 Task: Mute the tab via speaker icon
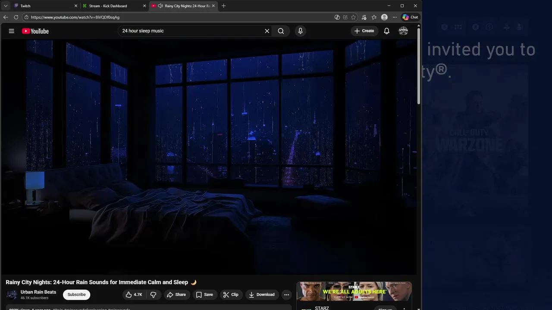pyautogui.click(x=160, y=6)
